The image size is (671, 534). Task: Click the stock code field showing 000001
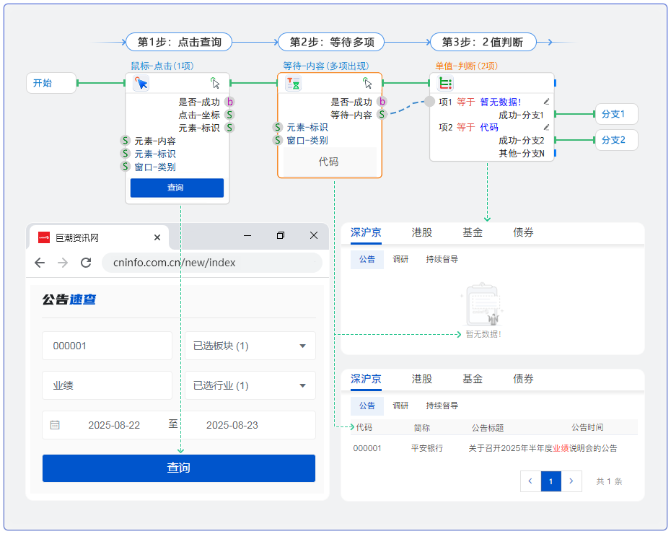coord(107,346)
